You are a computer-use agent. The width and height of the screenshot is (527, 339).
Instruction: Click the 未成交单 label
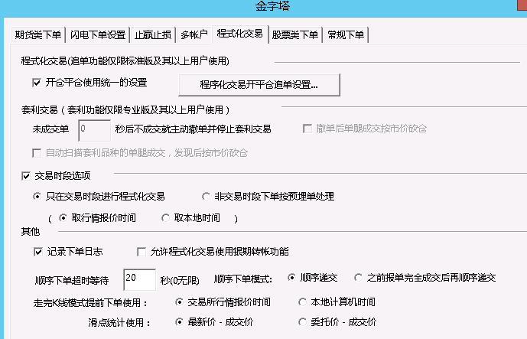(50, 129)
